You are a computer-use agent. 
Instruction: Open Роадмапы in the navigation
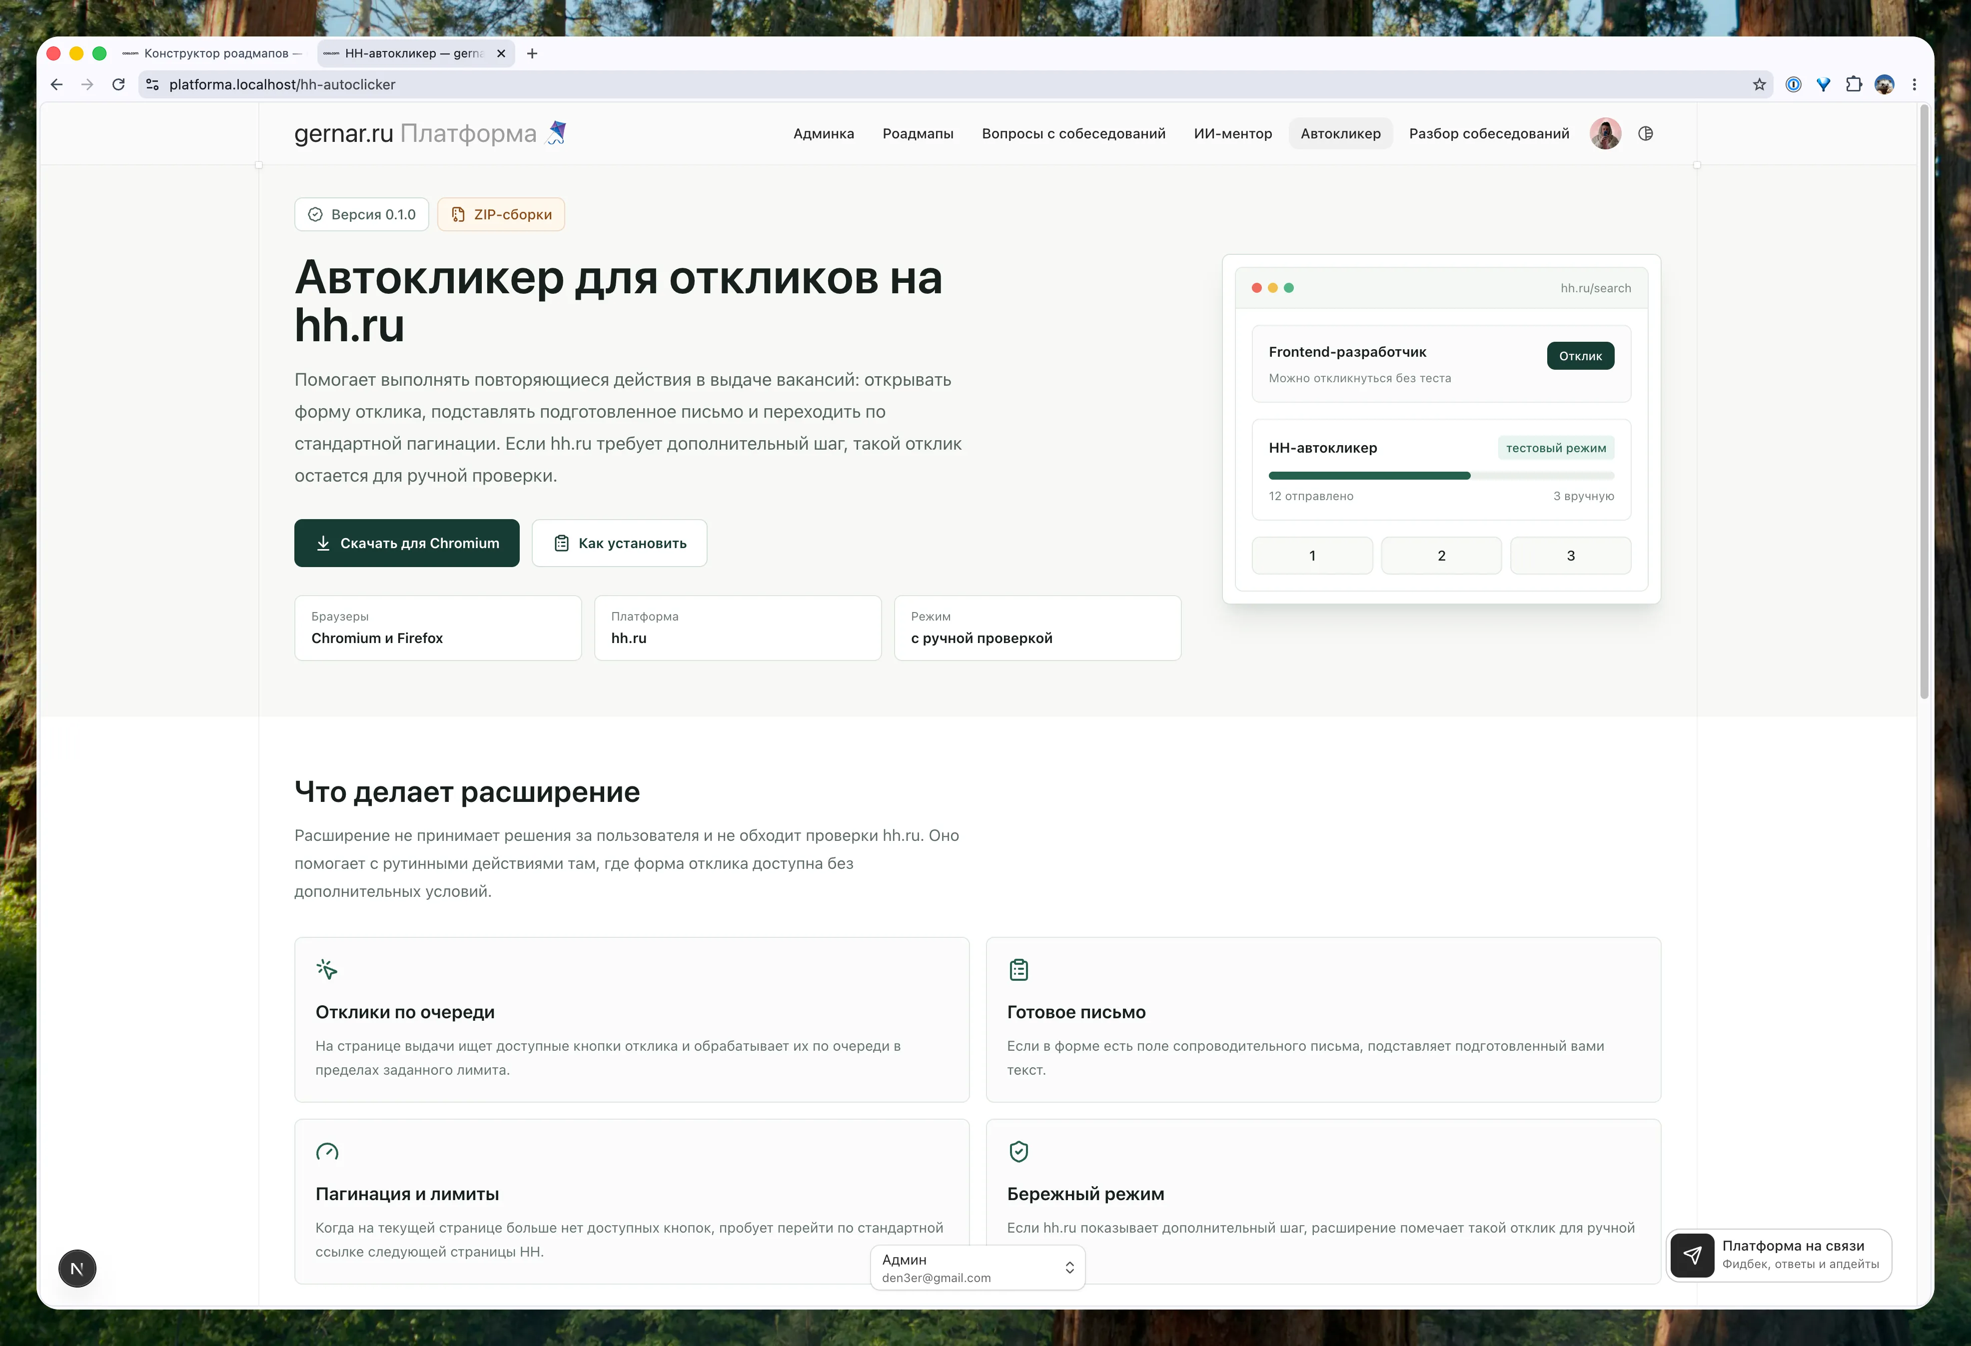pyautogui.click(x=918, y=133)
